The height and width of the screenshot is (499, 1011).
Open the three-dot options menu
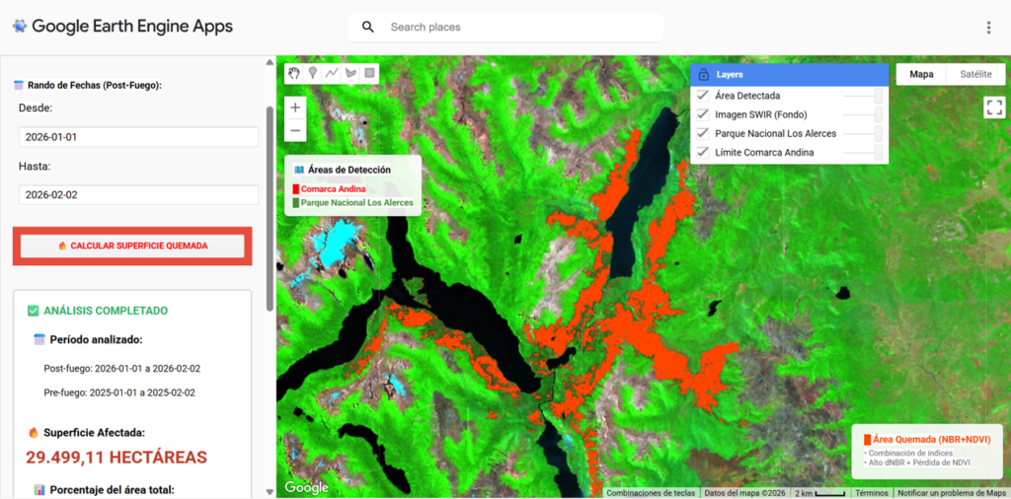click(x=988, y=28)
